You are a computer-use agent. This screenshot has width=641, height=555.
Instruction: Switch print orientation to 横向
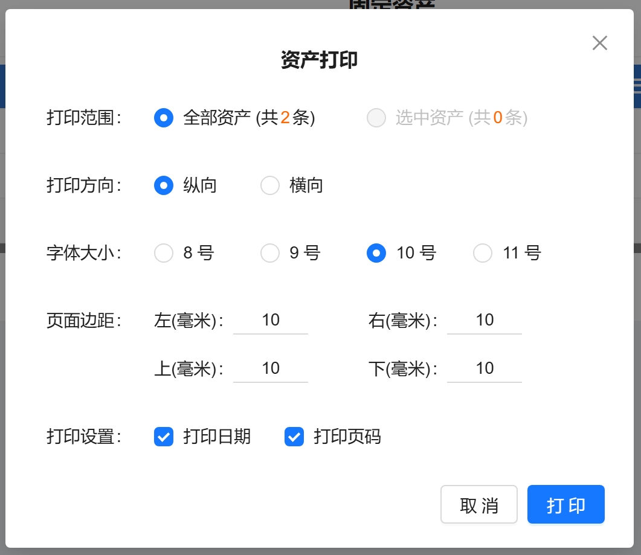270,185
